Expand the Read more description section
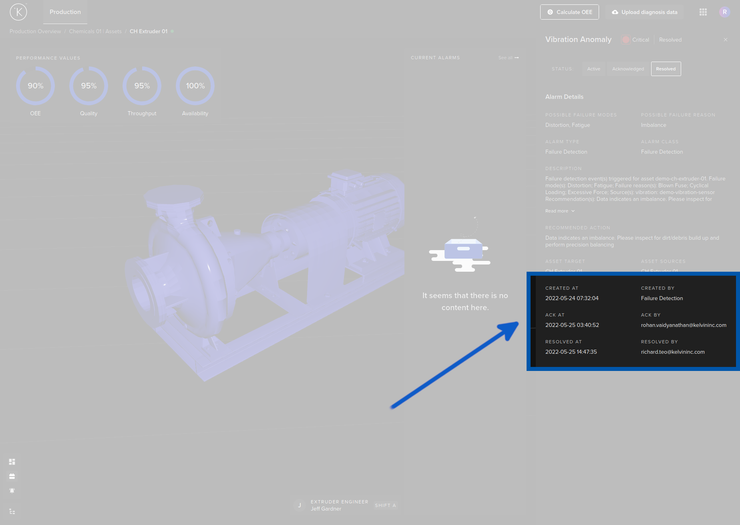The width and height of the screenshot is (740, 525). [559, 211]
